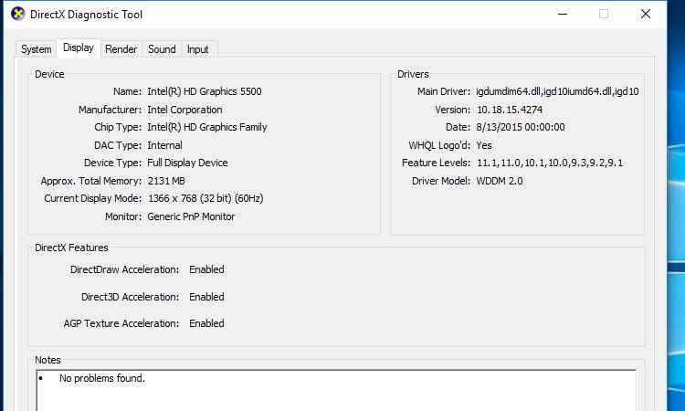Click DirectDraw Acceleration 'Enabled' value
This screenshot has width=685, height=411.
pos(206,269)
